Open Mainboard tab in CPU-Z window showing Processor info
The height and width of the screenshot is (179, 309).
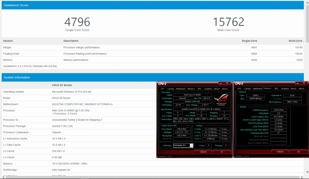tap(181, 89)
